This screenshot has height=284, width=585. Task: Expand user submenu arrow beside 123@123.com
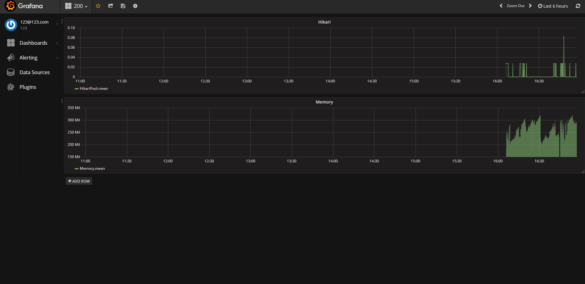pyautogui.click(x=57, y=24)
